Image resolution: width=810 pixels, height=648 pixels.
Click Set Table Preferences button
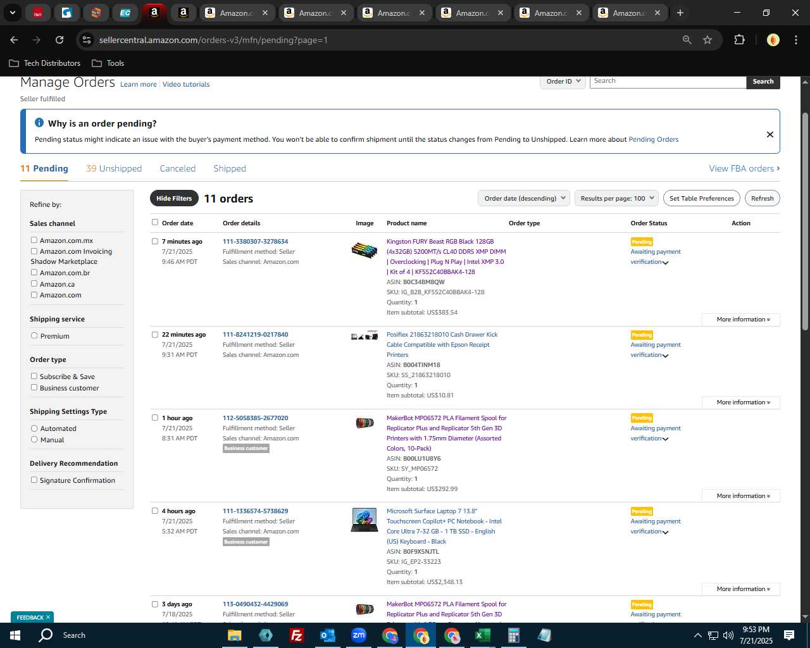click(x=702, y=198)
